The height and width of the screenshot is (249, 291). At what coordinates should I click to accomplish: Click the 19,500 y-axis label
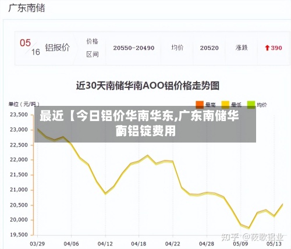pos(19,235)
